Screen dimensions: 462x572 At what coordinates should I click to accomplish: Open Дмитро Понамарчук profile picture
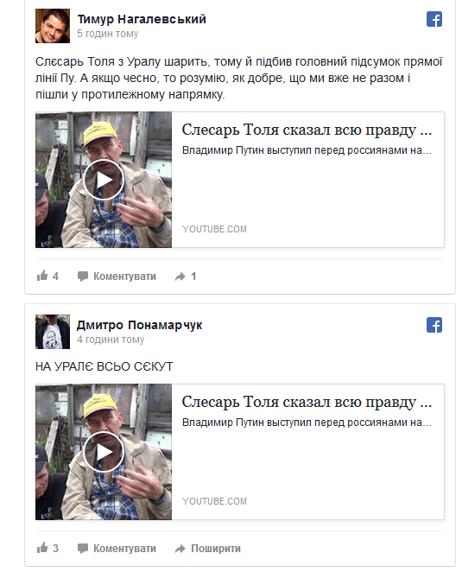point(53,332)
